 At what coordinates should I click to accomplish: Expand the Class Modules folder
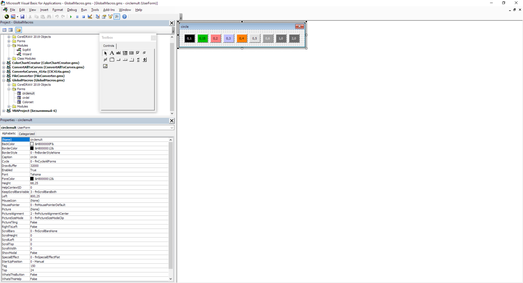click(9, 58)
